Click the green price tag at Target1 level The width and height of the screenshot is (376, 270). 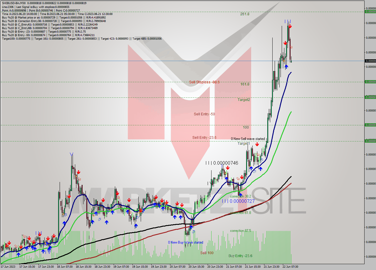(370, 141)
